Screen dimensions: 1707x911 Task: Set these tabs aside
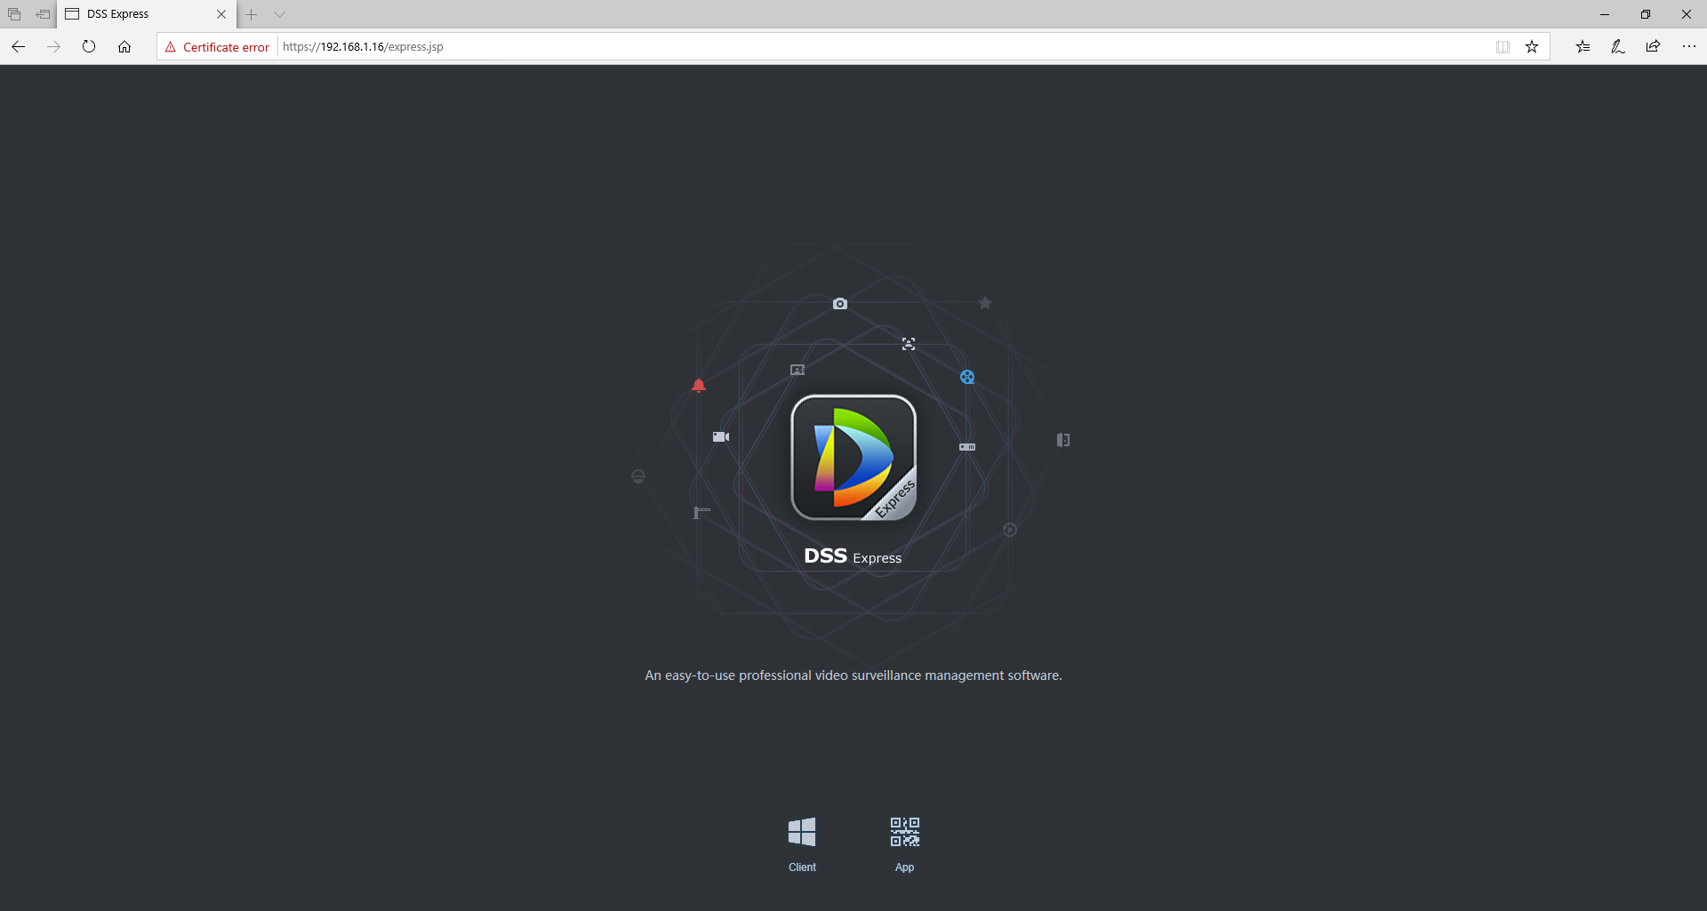pyautogui.click(x=43, y=14)
